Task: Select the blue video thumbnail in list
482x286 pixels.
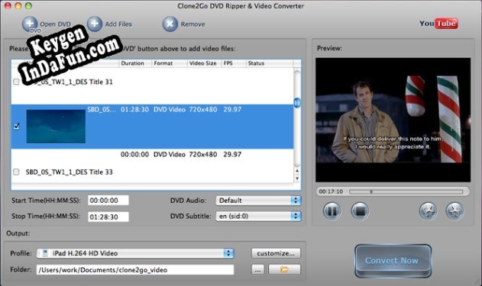Action: [x=56, y=127]
